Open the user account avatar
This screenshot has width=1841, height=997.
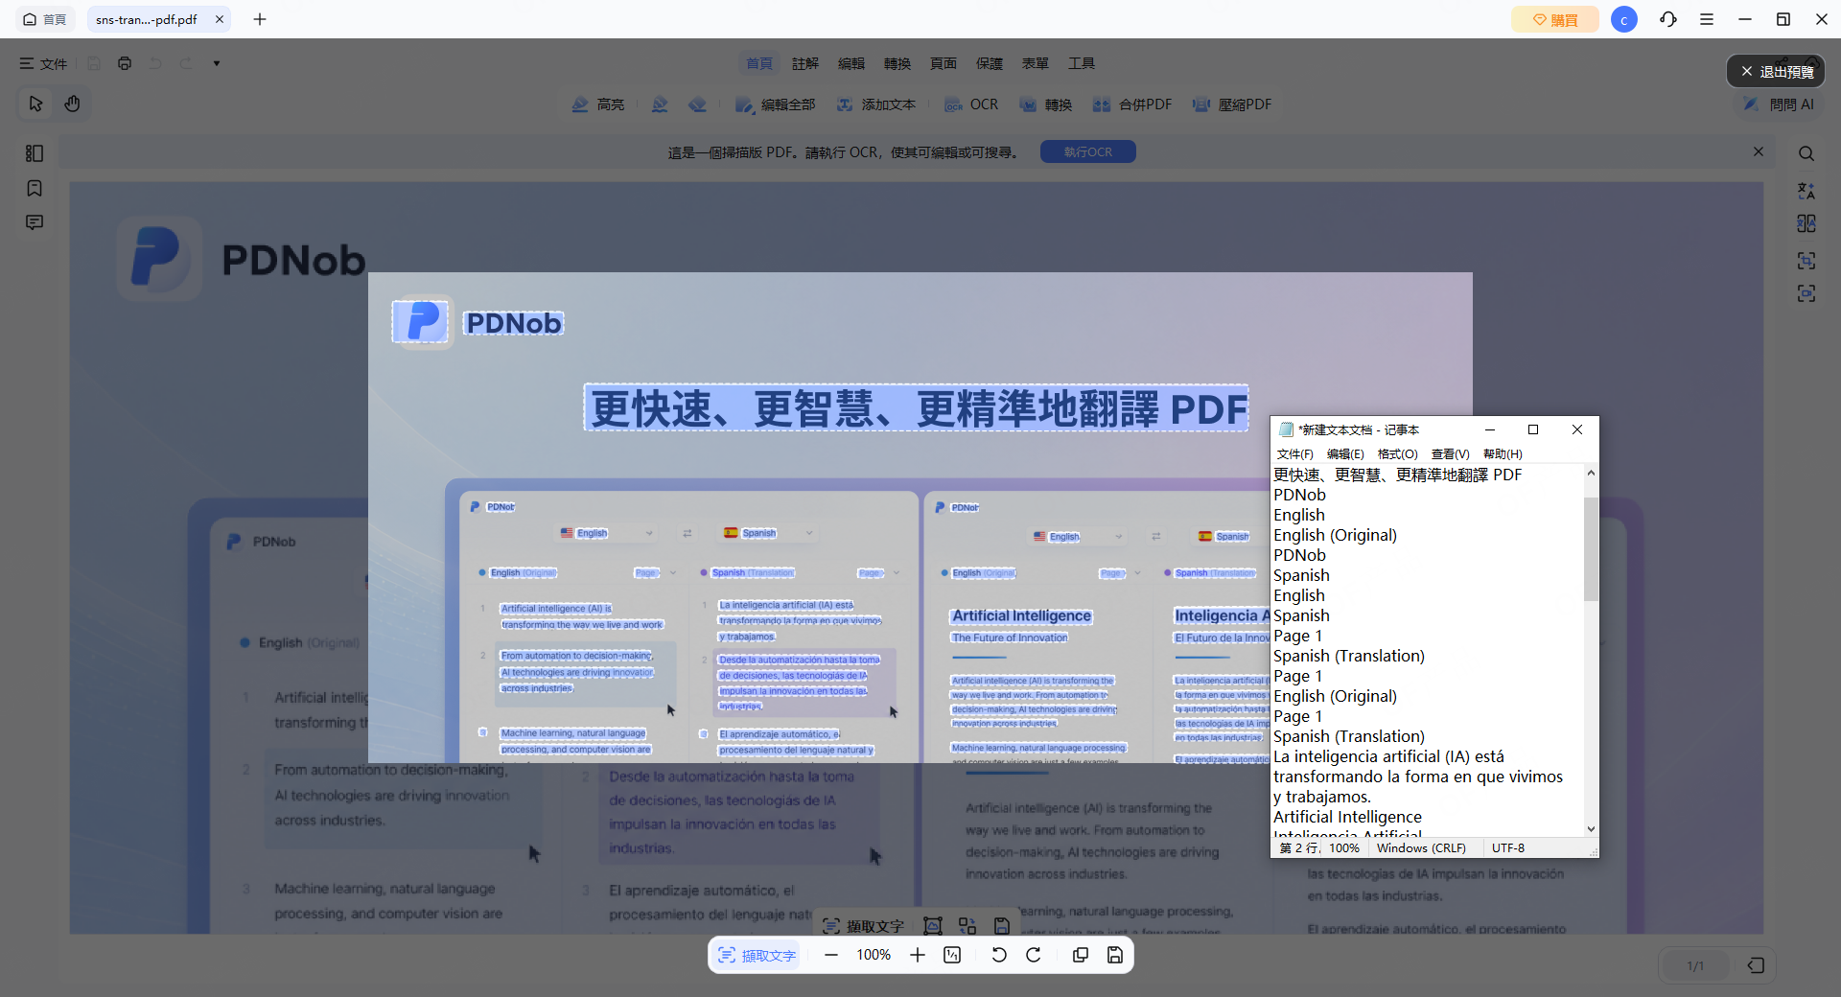[1624, 19]
